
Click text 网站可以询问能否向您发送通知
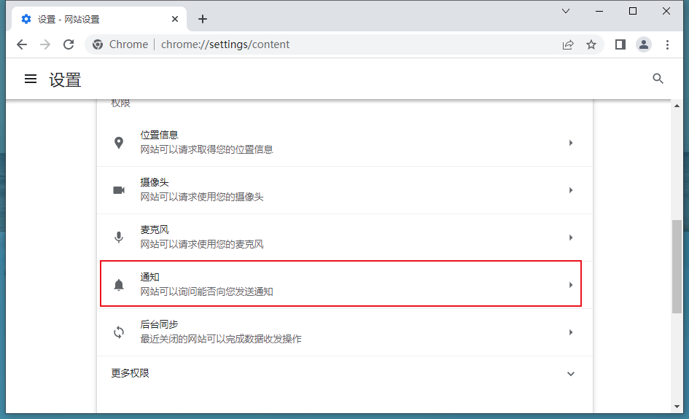pyautogui.click(x=206, y=291)
